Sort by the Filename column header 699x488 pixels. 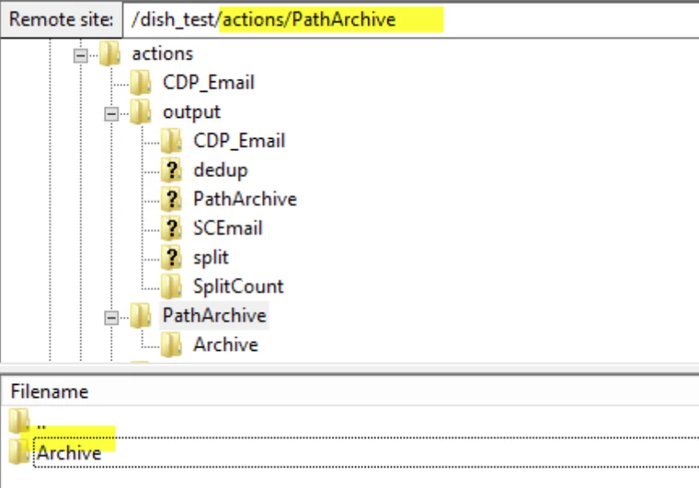tap(50, 391)
